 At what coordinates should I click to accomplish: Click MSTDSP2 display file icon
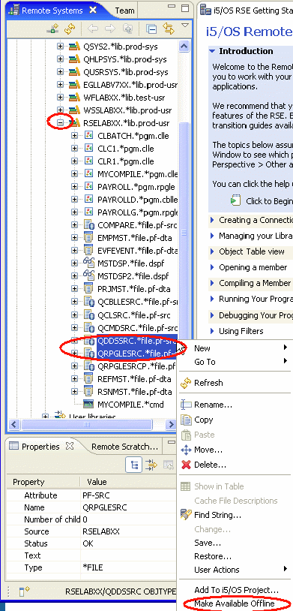[x=89, y=276]
